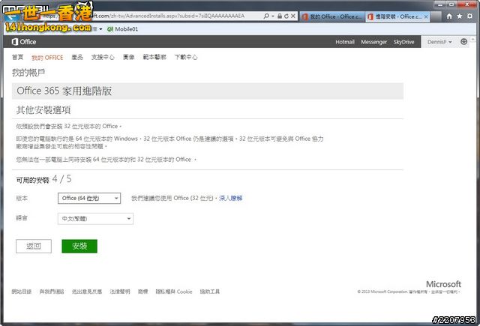Open SkyDrive link in header
480x326 pixels.
point(403,42)
